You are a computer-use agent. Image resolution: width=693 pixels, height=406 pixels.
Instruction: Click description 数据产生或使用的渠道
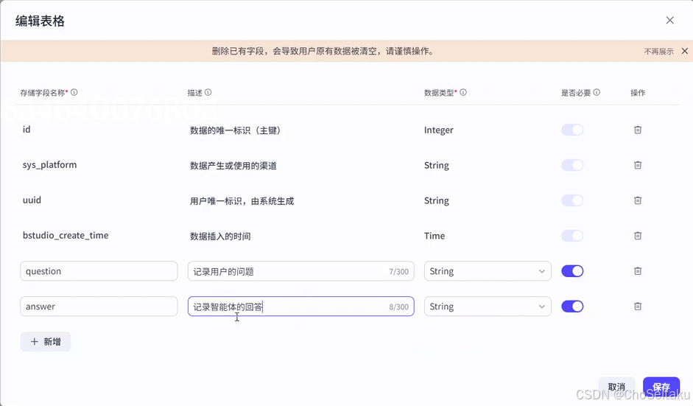point(233,165)
